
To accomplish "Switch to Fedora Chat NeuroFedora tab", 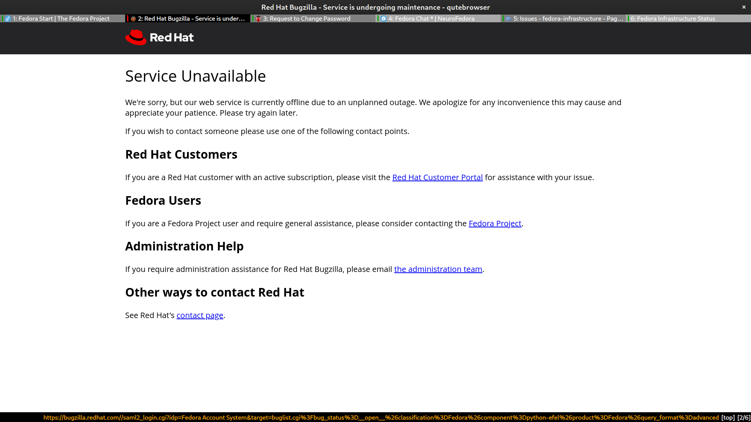I will [438, 19].
